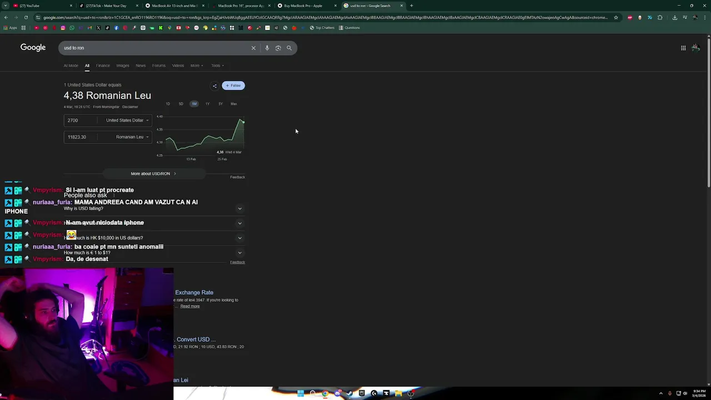Viewport: 711px width, 400px height.
Task: Set chart range to 5Y
Action: pyautogui.click(x=221, y=104)
